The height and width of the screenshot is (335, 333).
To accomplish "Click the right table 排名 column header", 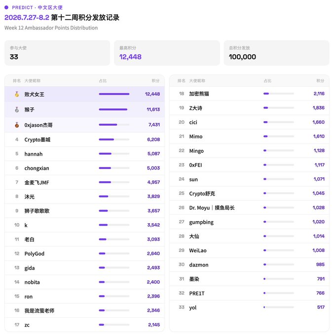I will pos(182,81).
